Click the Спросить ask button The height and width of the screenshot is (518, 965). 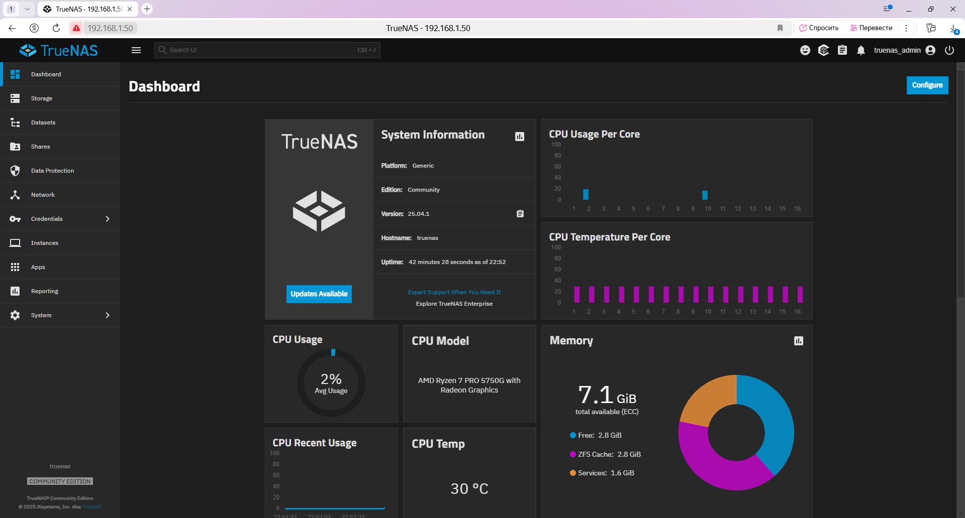click(x=819, y=28)
